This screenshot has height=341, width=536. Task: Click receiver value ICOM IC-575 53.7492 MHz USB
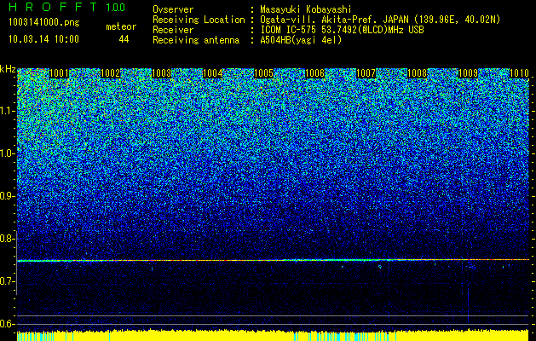342,30
